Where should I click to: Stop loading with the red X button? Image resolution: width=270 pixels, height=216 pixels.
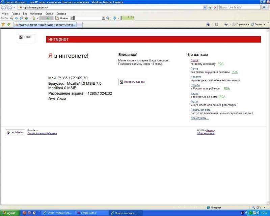pyautogui.click(x=215, y=7)
